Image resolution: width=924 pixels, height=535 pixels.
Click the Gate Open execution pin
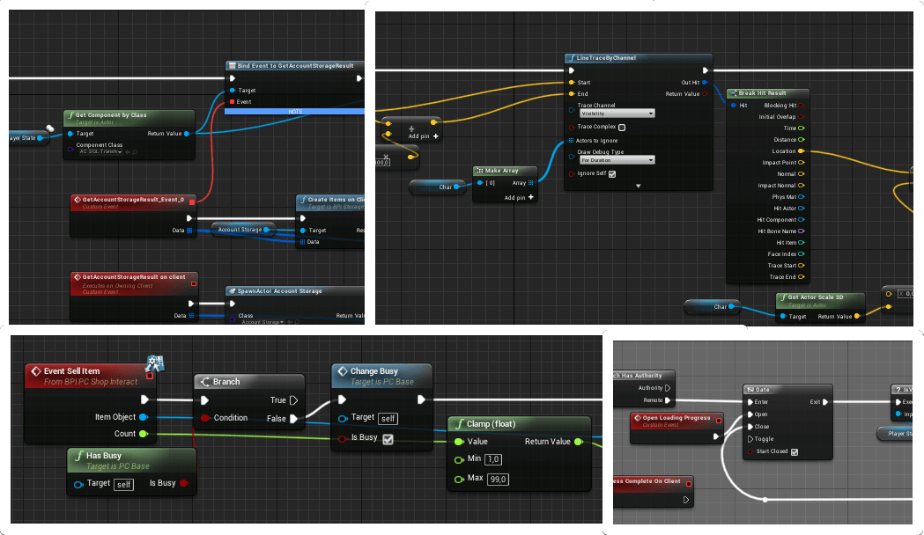click(750, 414)
